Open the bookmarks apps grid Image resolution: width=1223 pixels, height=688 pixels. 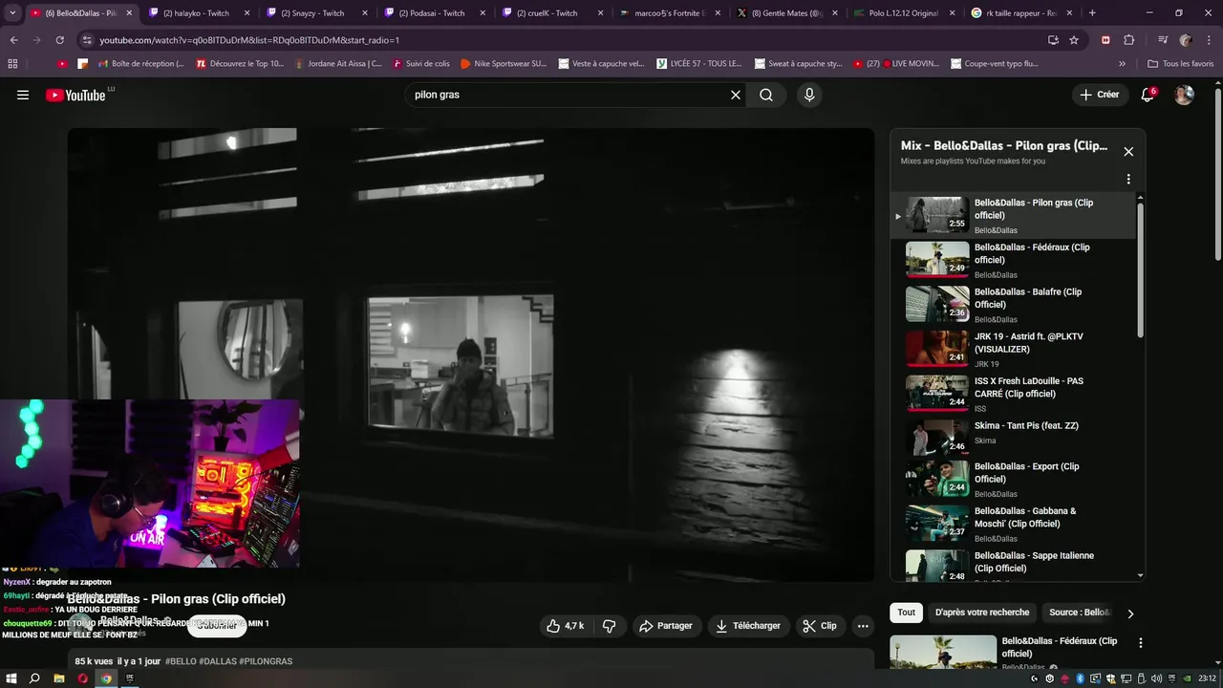coord(12,64)
